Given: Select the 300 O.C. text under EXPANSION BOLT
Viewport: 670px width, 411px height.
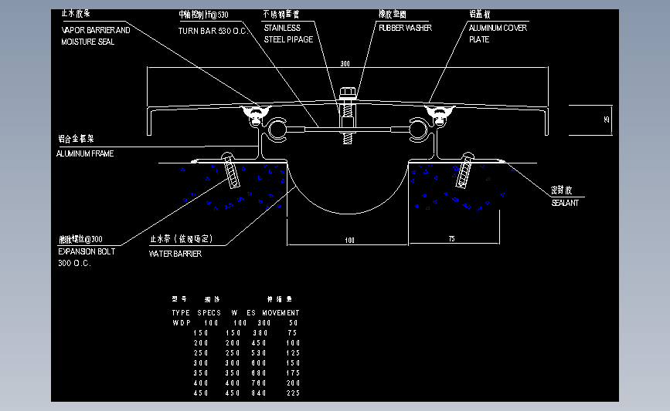Looking at the screenshot, I should click(x=74, y=264).
